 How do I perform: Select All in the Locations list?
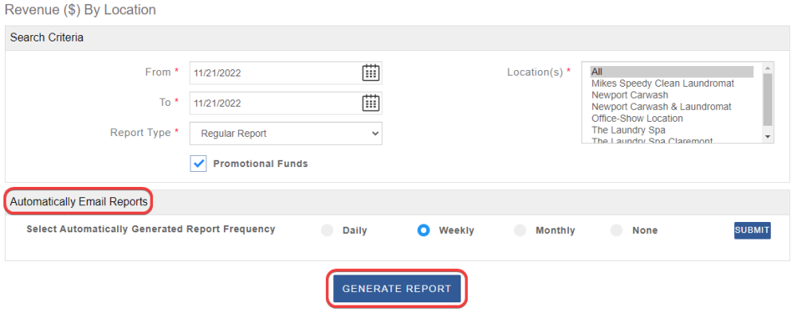click(671, 72)
